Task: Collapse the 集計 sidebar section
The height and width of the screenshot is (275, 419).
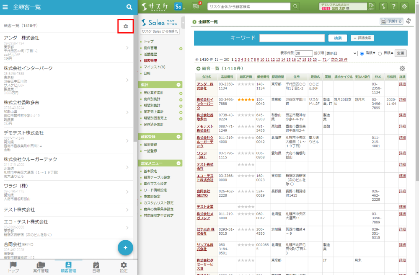Action: point(179,85)
